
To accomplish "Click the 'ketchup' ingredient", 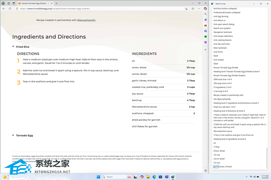I will [137, 100].
